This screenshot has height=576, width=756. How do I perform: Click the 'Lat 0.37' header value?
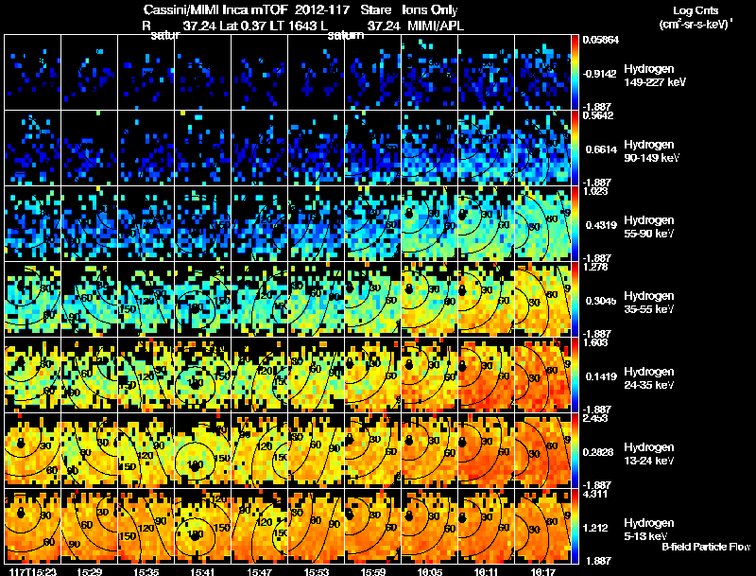tap(243, 26)
